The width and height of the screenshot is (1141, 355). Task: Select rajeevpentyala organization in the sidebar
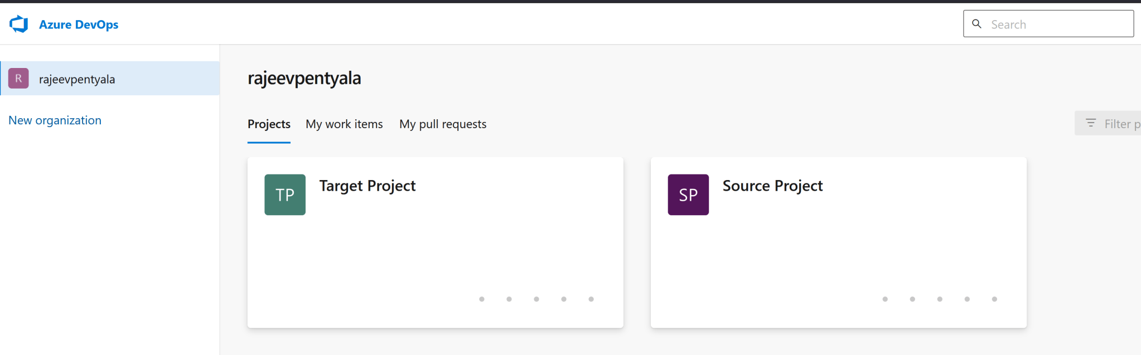point(78,79)
